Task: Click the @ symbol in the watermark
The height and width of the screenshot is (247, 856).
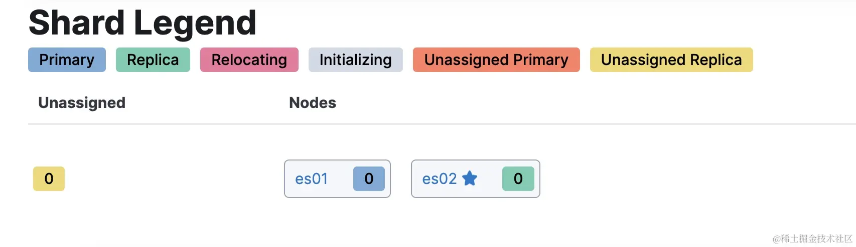Action: [x=776, y=239]
